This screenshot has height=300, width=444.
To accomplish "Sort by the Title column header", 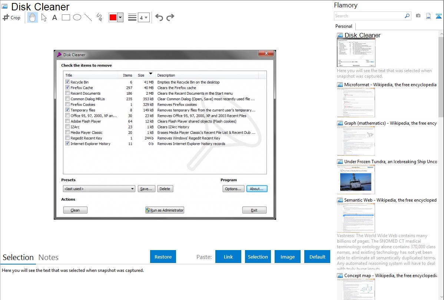I will tap(90, 75).
